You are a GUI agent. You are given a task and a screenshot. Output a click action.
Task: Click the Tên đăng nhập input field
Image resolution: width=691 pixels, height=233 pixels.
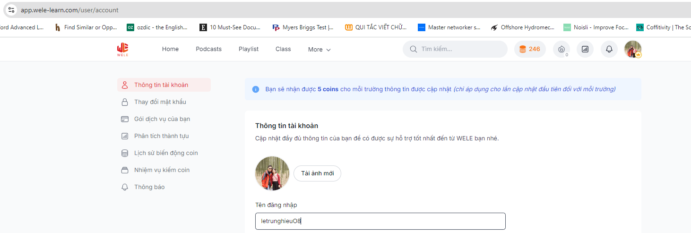380,221
